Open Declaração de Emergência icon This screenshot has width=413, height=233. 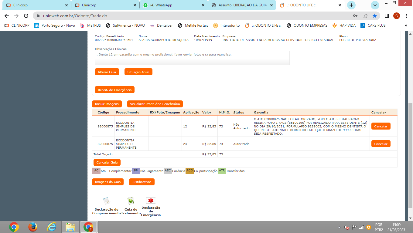[151, 201]
